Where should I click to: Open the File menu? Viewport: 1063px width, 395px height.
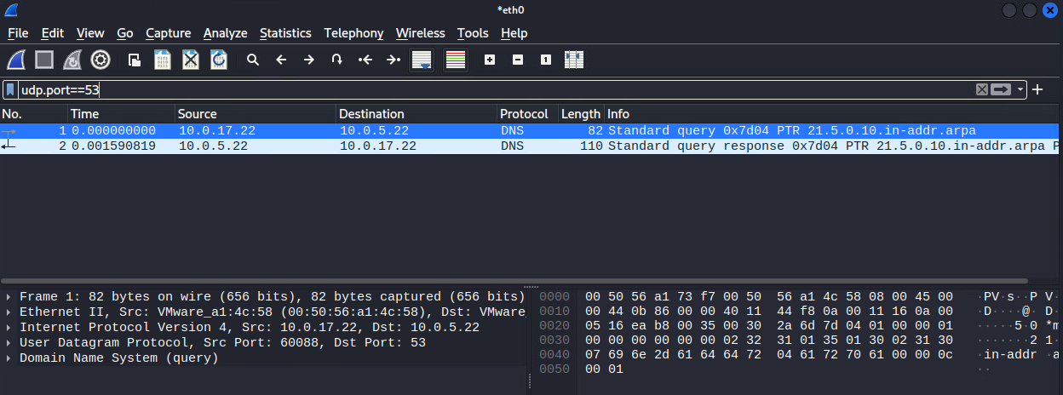pos(18,33)
